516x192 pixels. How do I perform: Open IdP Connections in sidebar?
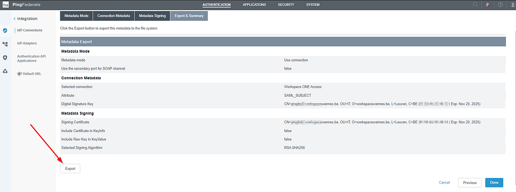coord(30,30)
